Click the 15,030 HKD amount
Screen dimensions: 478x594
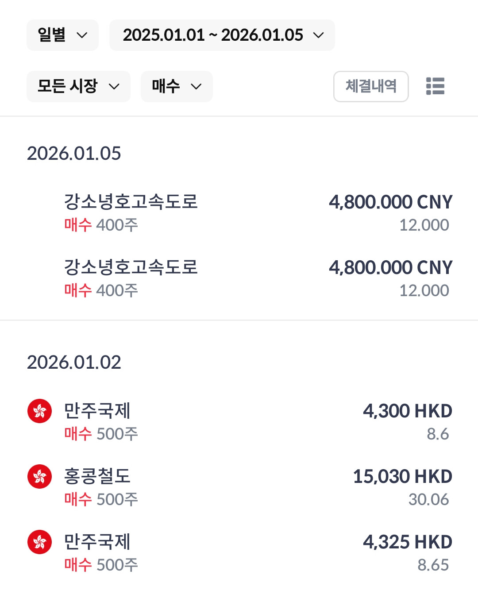[402, 476]
